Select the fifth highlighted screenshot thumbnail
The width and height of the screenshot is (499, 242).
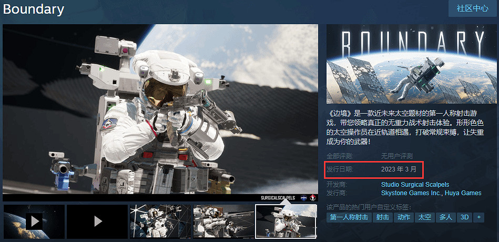[287, 221]
